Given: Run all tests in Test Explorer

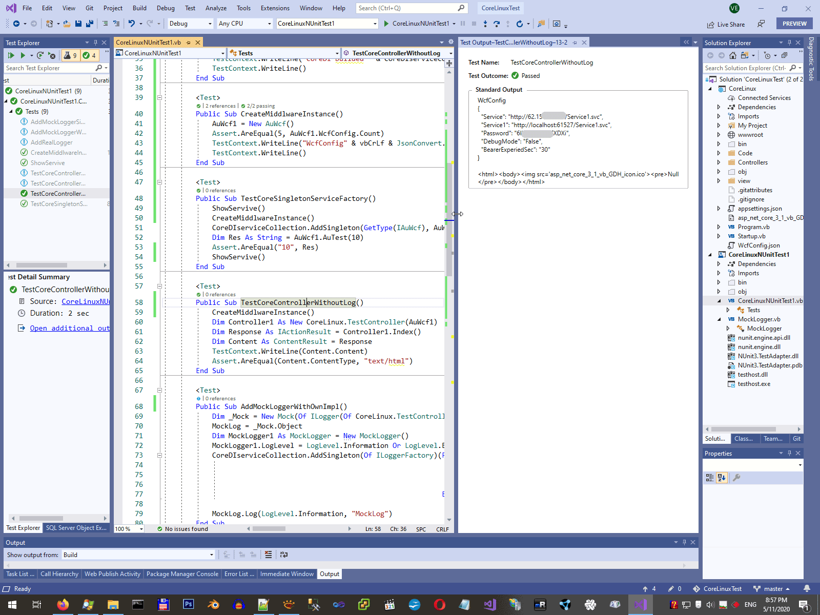Looking at the screenshot, I should click(11, 55).
